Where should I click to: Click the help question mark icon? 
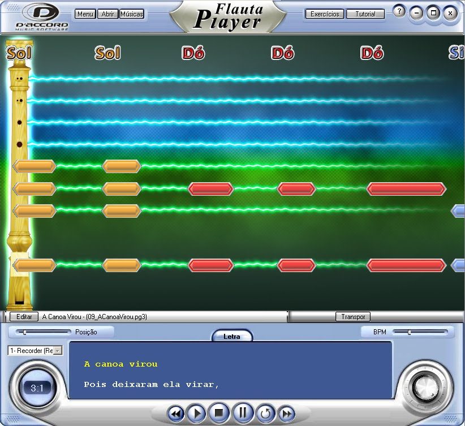point(399,11)
